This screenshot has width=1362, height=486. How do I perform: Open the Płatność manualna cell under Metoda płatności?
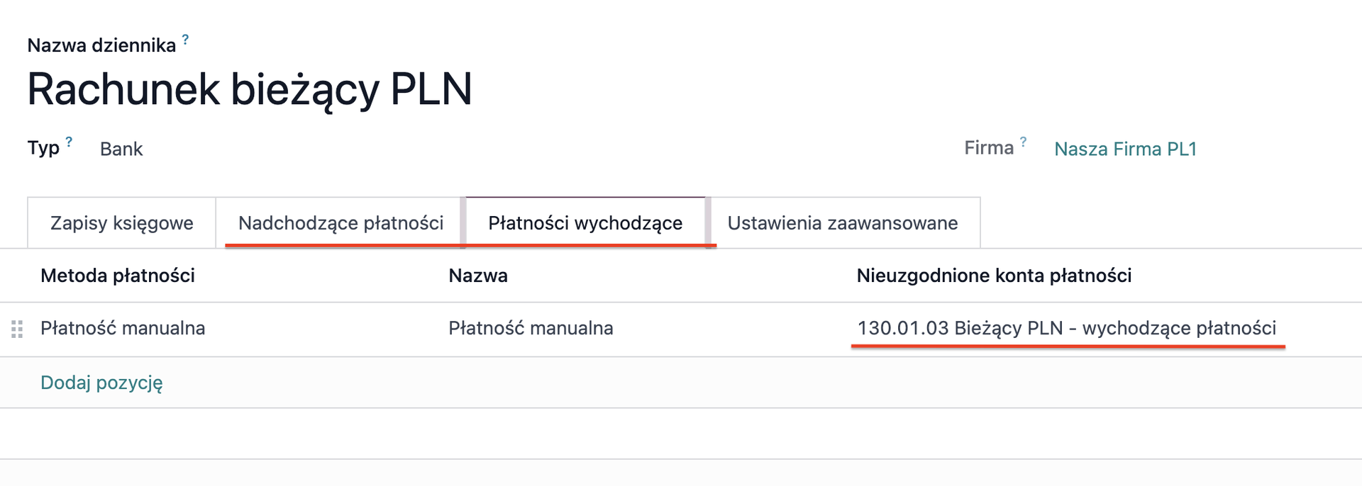click(x=123, y=328)
